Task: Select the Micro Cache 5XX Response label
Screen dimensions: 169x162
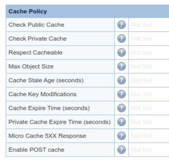Action: (47, 136)
